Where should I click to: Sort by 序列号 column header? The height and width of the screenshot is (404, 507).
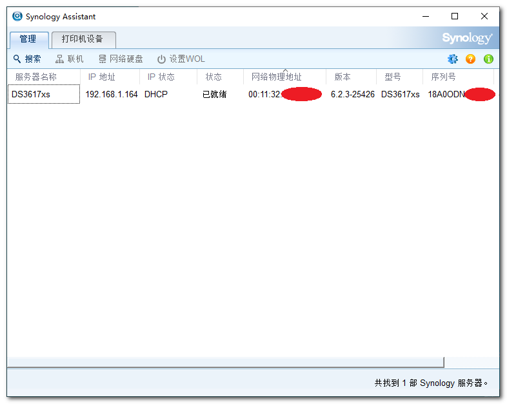point(458,77)
